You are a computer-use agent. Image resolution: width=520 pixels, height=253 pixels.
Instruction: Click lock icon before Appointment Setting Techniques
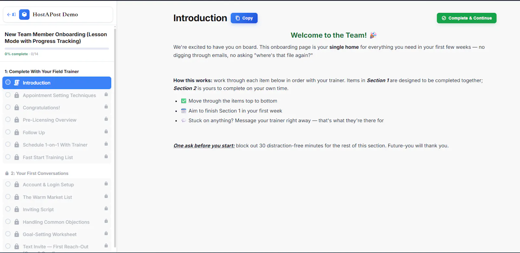(x=17, y=95)
